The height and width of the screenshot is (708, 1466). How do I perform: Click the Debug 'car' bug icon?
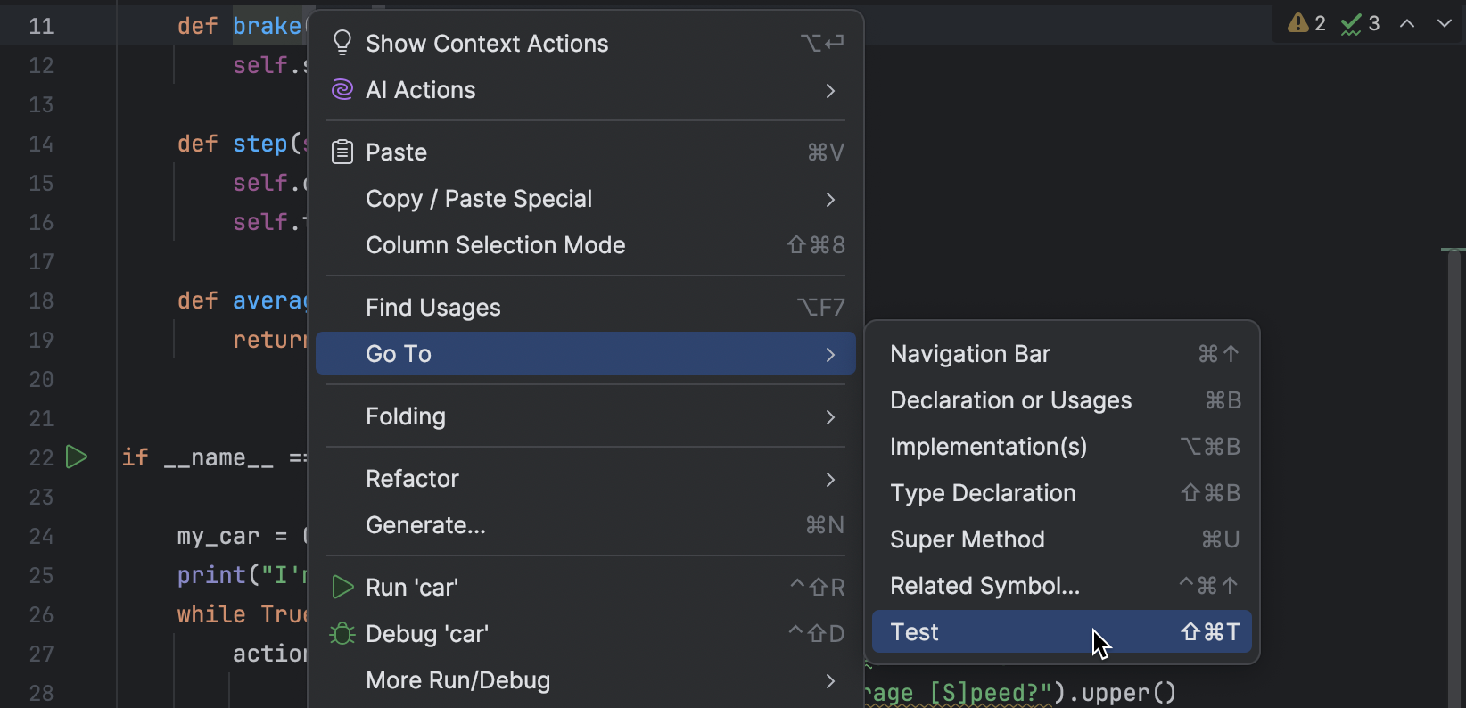point(342,634)
